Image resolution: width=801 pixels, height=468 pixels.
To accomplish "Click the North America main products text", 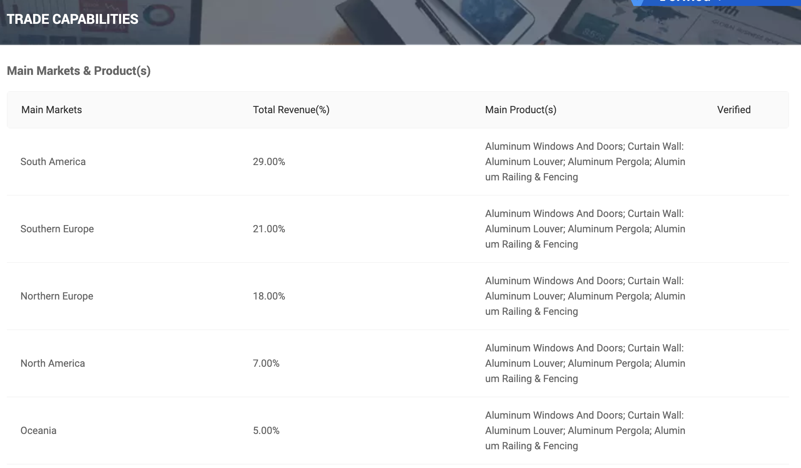I will click(x=585, y=363).
